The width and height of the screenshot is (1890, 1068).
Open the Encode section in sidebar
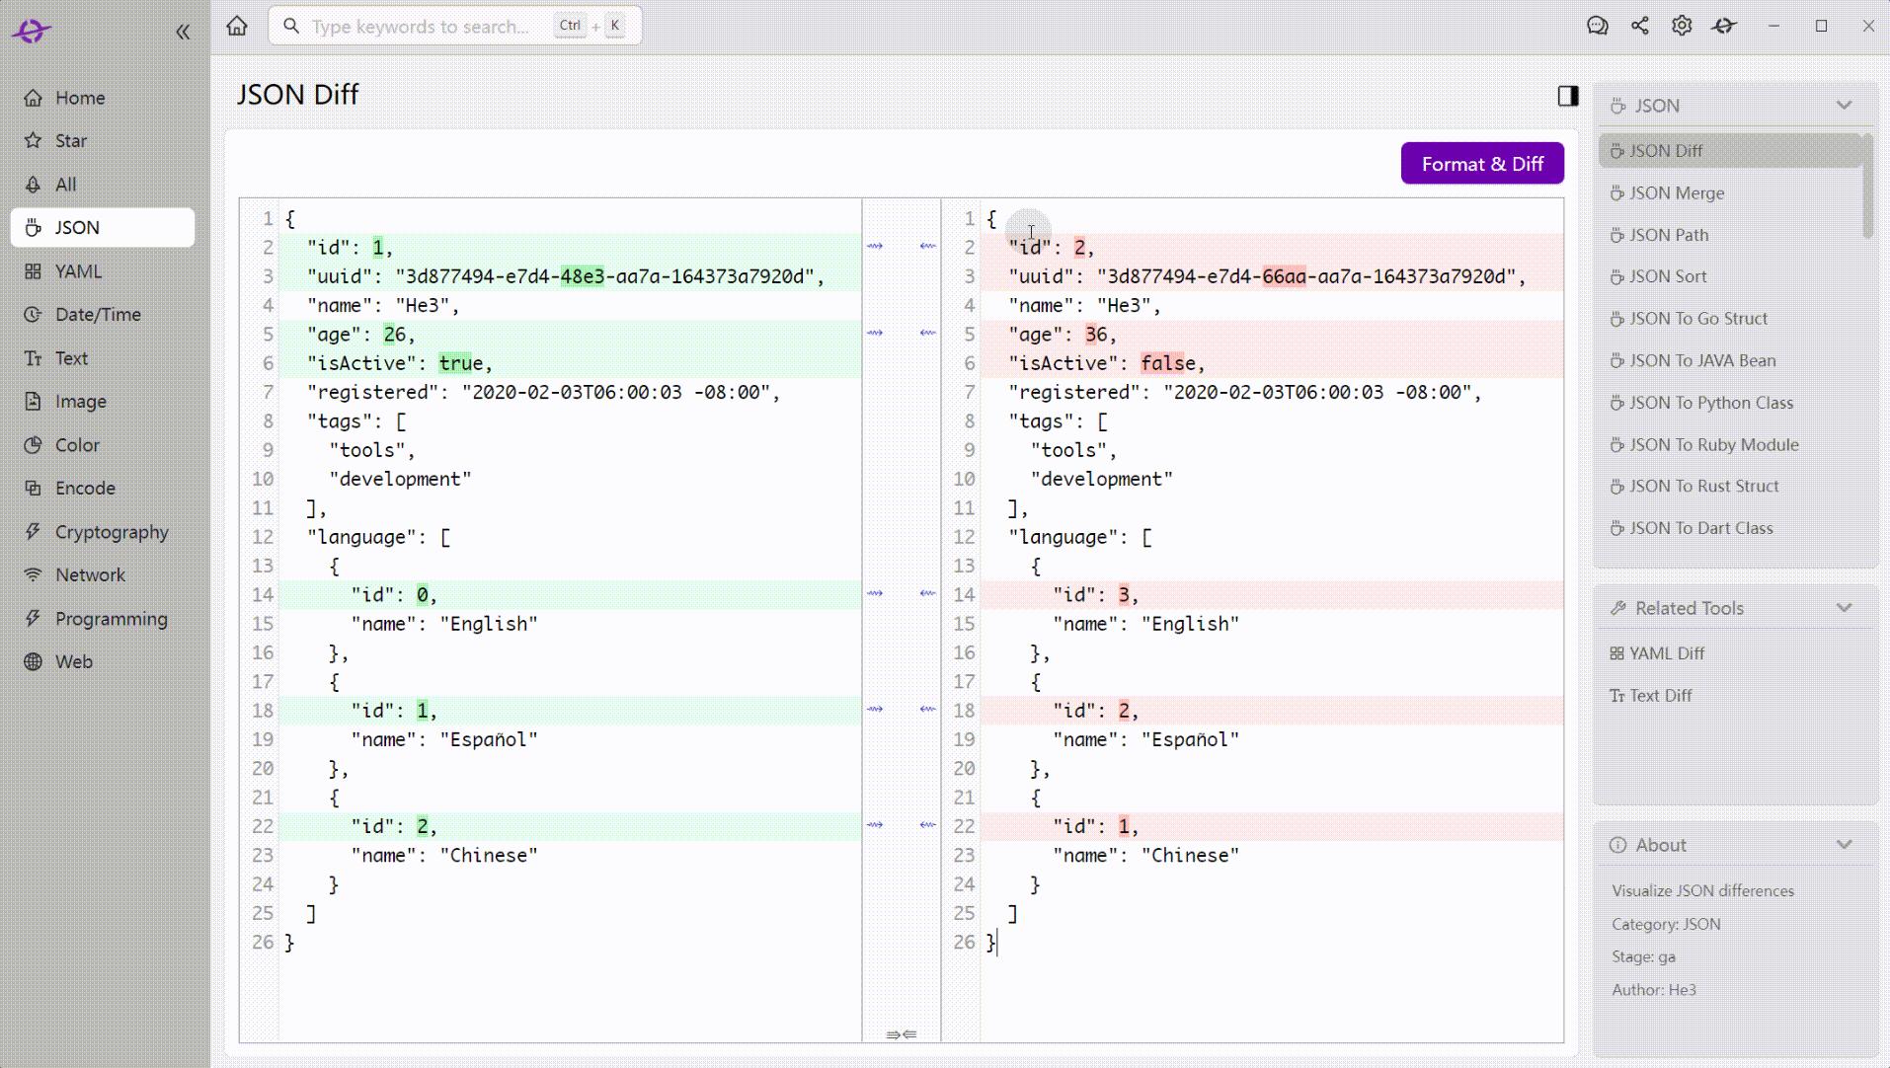click(34, 488)
